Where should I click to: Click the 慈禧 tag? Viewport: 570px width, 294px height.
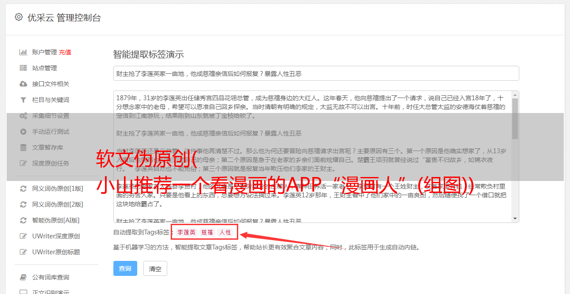pos(207,232)
